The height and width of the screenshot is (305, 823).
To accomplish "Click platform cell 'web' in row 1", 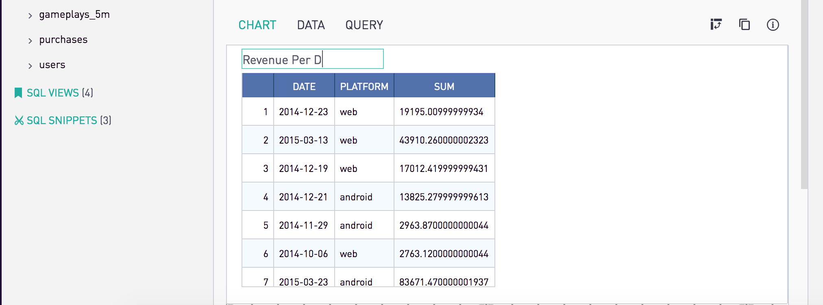I will 364,112.
